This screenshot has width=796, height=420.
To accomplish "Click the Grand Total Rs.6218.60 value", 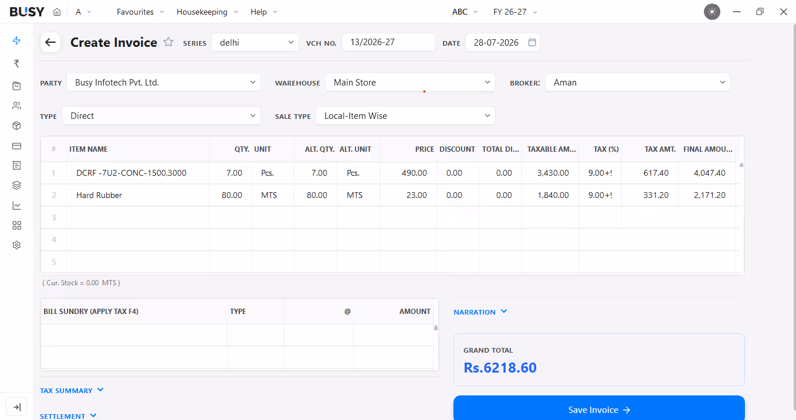I will tap(500, 368).
